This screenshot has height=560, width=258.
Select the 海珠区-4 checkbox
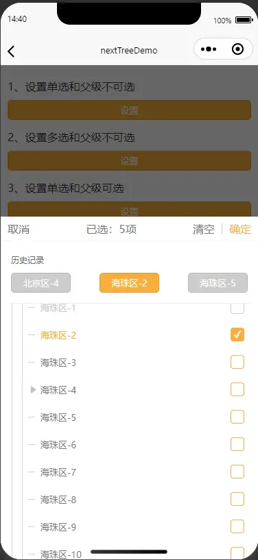[237, 389]
